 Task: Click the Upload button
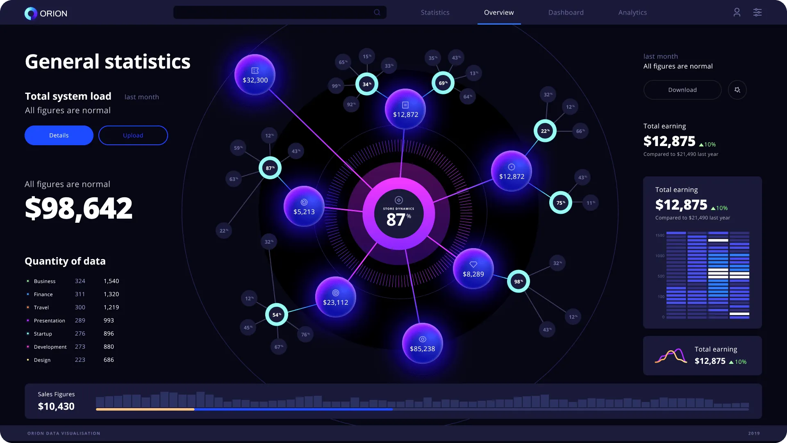pyautogui.click(x=133, y=135)
